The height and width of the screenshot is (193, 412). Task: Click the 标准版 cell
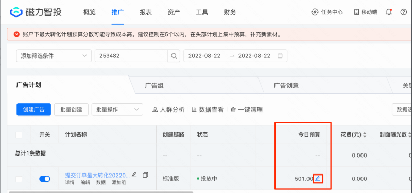[171, 179]
